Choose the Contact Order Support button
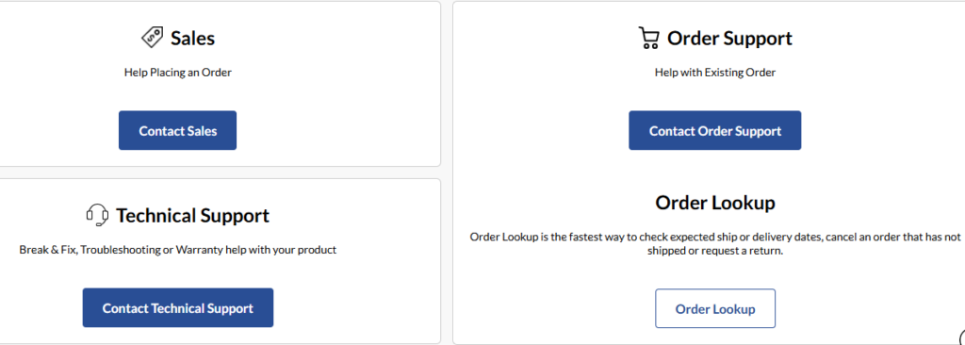This screenshot has width=965, height=345. (715, 131)
